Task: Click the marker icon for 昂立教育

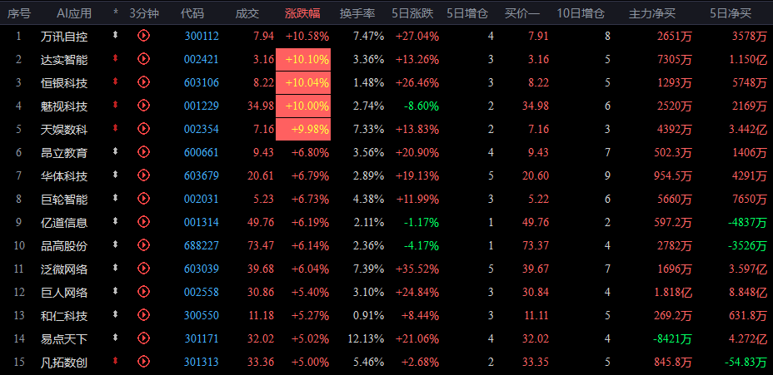Action: (115, 151)
